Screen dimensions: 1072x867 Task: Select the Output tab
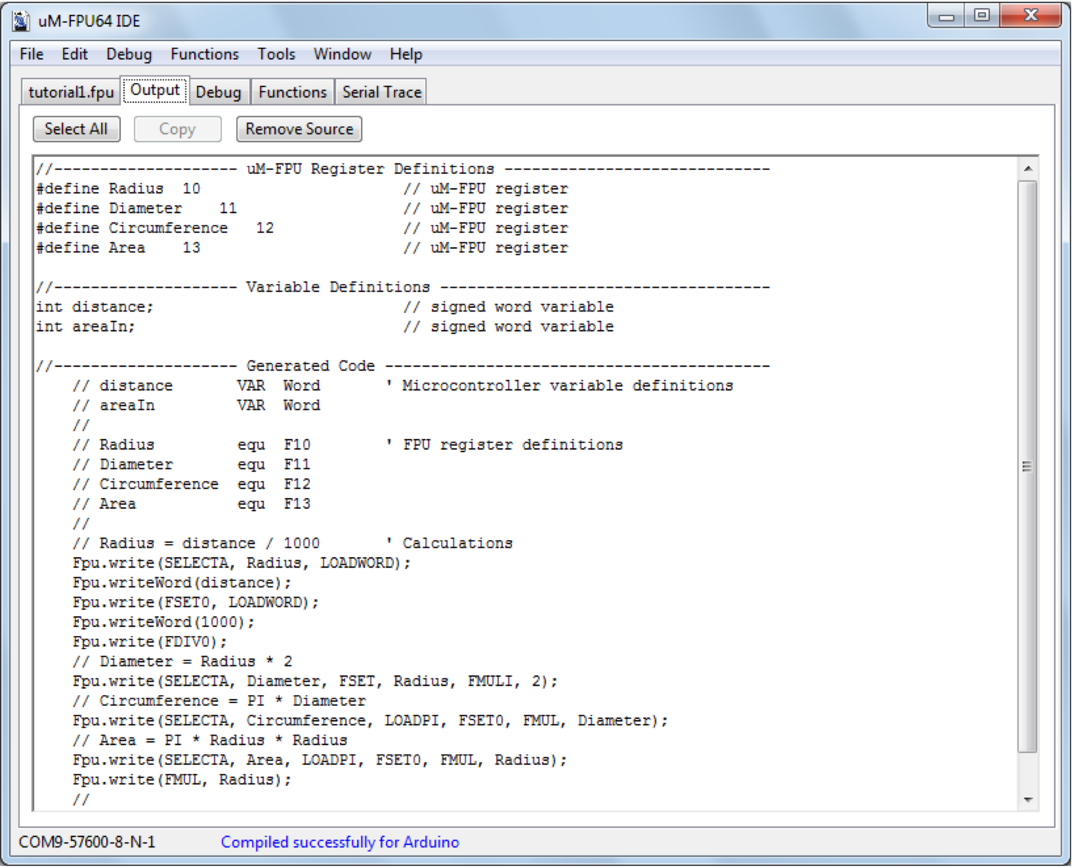[155, 90]
